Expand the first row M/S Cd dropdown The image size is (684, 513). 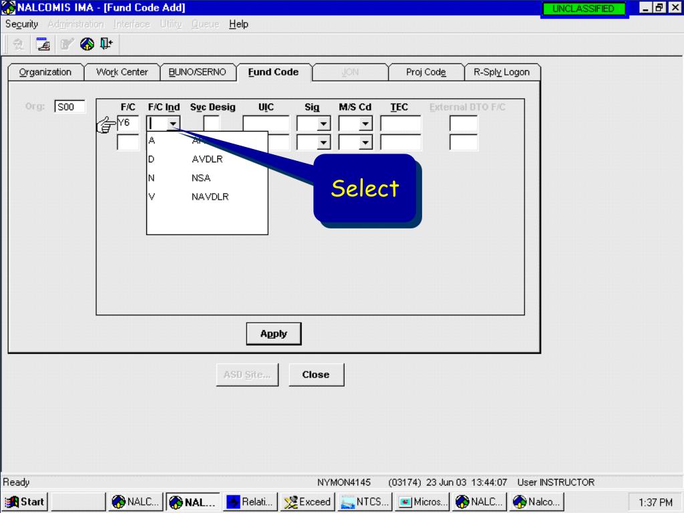coord(365,124)
